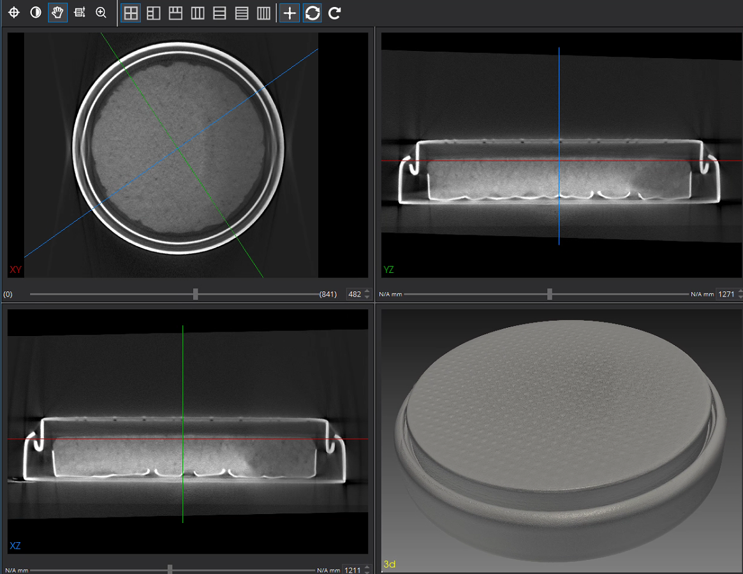The height and width of the screenshot is (574, 743).
Task: Activate the contrast window/level tool
Action: pos(36,13)
